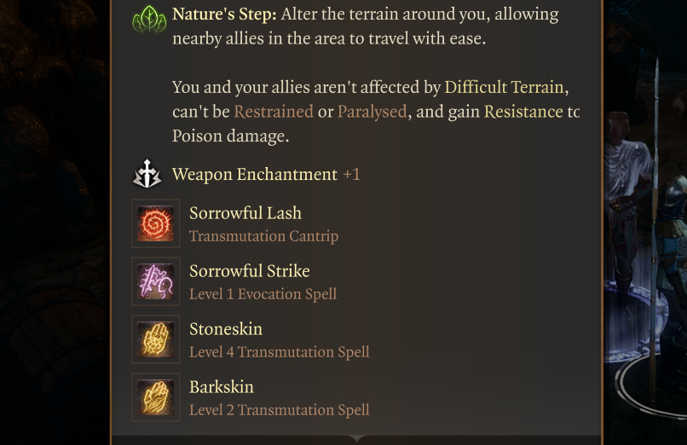The width and height of the screenshot is (687, 445).
Task: Click the Transmutation Cantrip subtitle
Action: click(x=263, y=236)
